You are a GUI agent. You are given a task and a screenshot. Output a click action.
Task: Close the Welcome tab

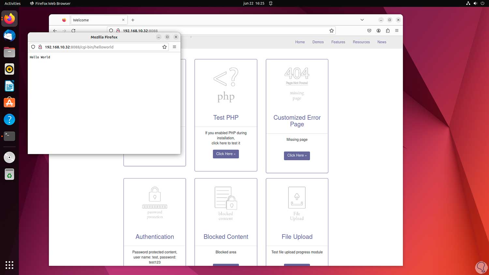[123, 20]
